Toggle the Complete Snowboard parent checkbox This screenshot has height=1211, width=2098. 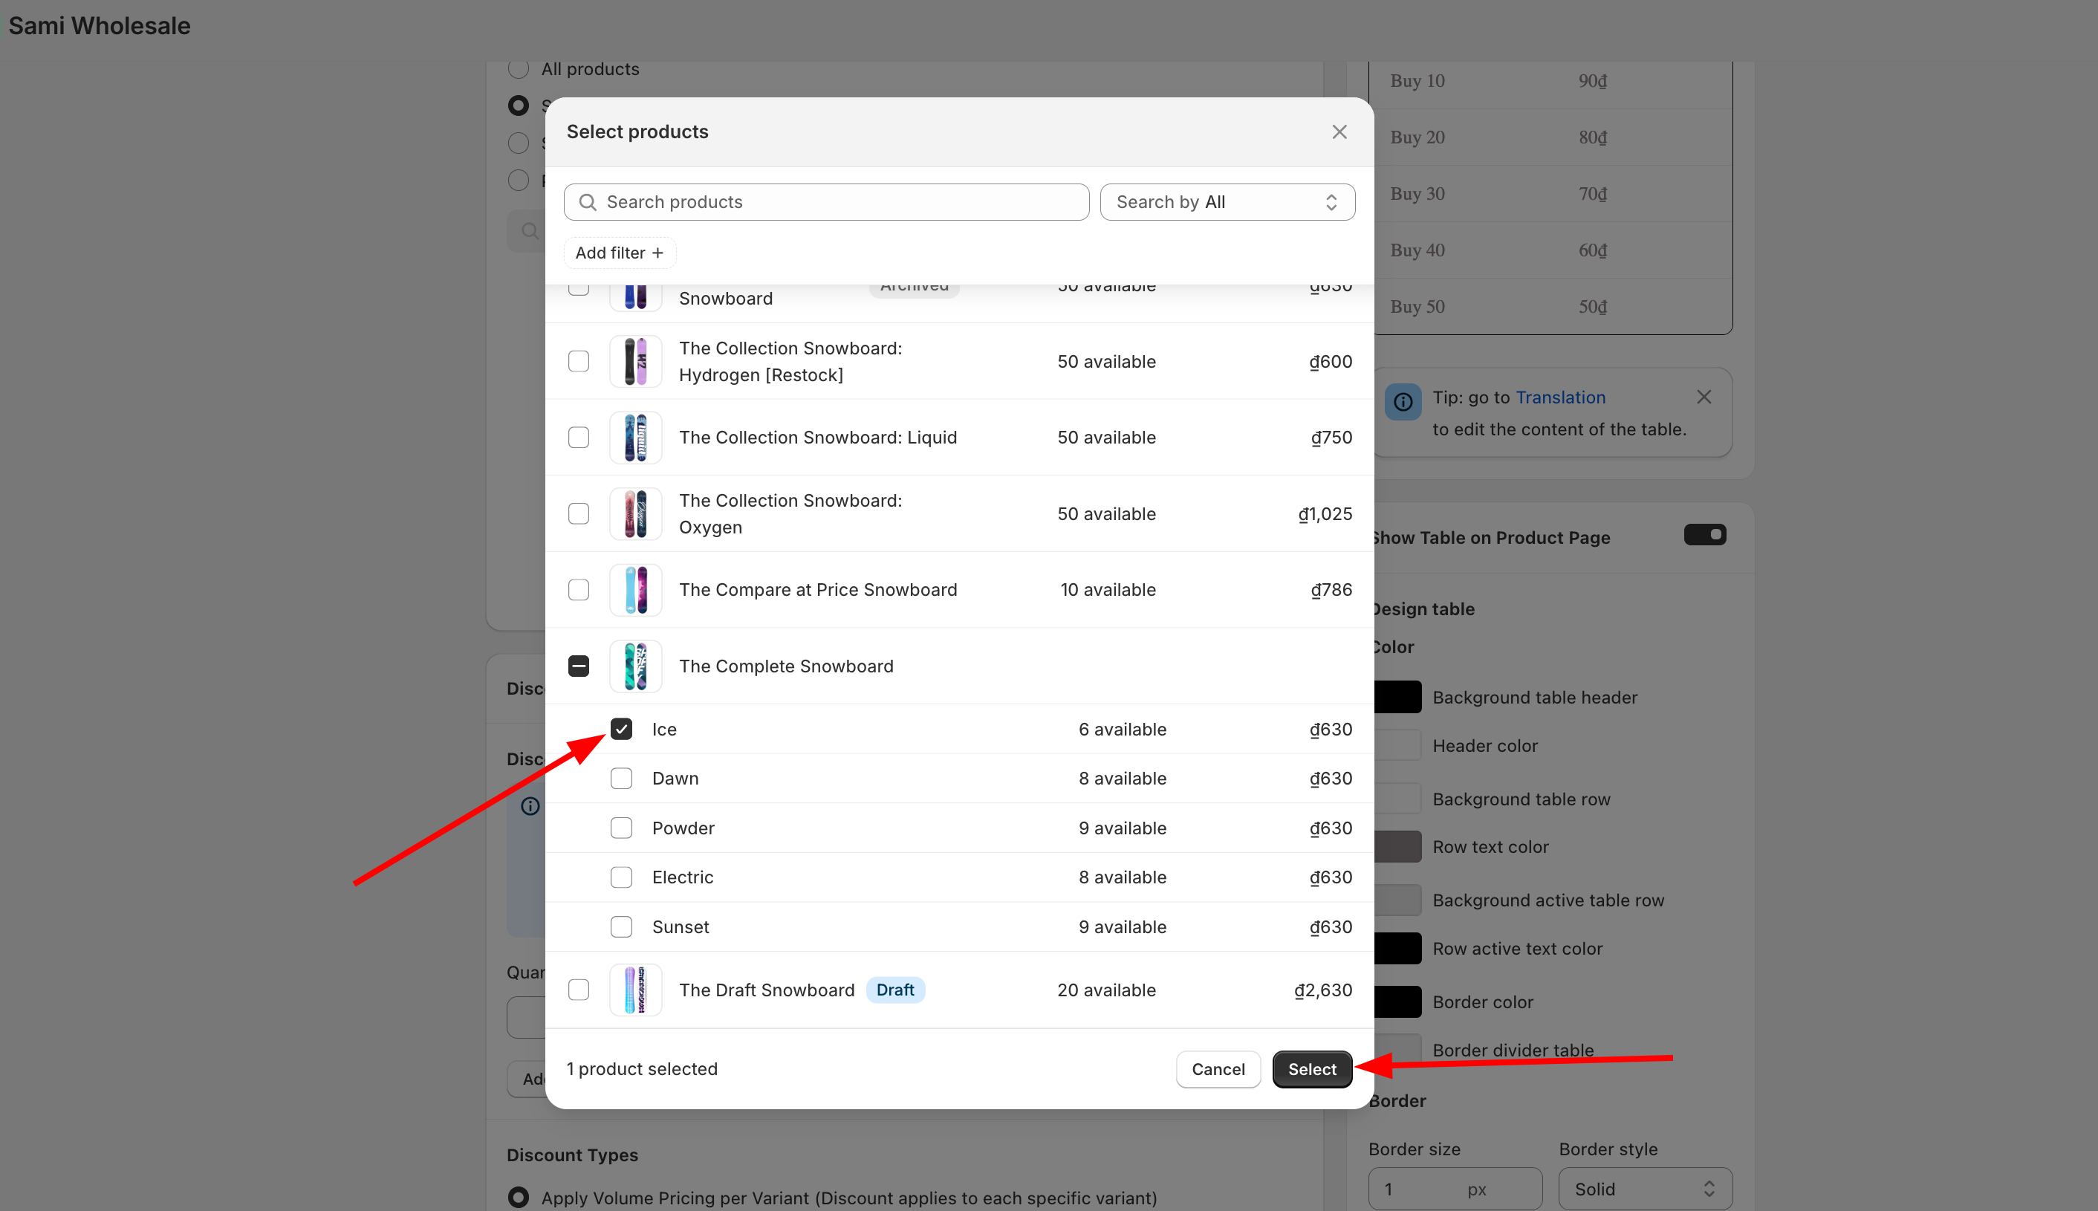point(579,666)
